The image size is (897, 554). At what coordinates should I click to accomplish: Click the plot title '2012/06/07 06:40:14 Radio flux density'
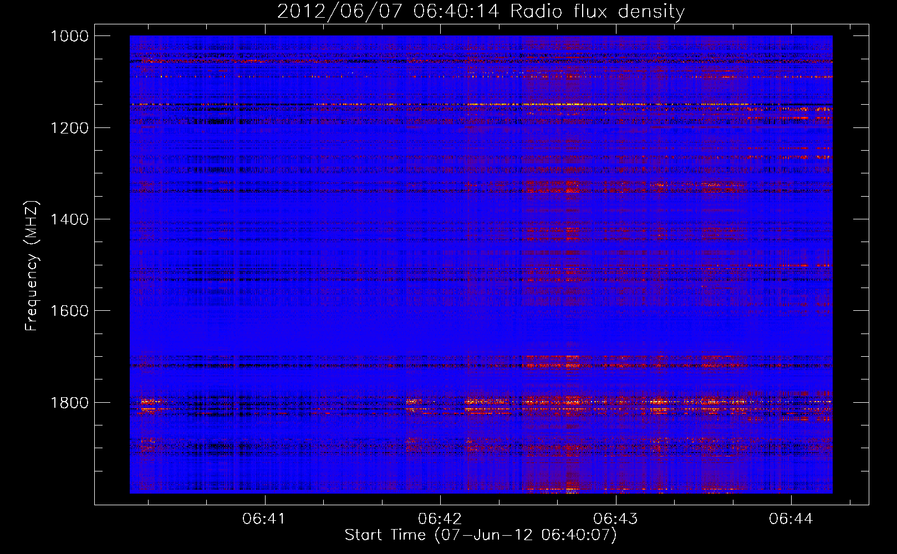tap(481, 11)
